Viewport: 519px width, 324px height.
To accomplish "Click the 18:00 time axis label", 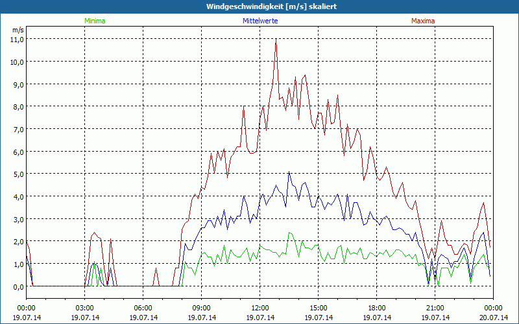I will click(x=377, y=308).
